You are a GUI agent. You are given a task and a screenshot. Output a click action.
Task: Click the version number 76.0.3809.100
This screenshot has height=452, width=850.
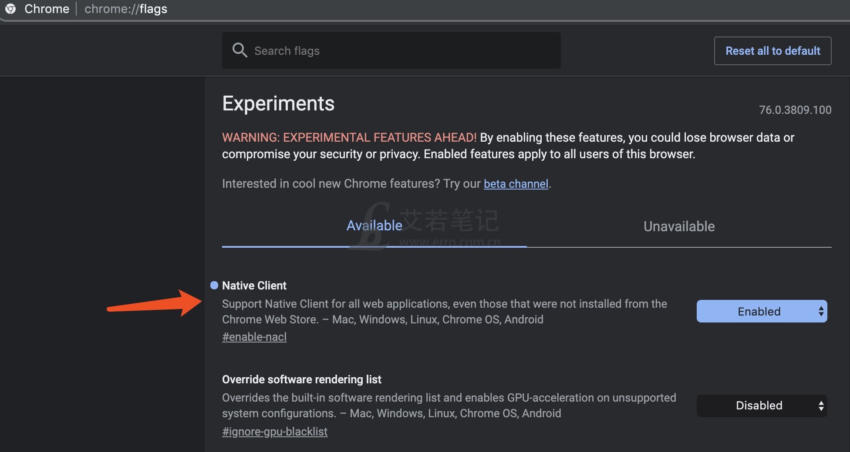tap(795, 110)
